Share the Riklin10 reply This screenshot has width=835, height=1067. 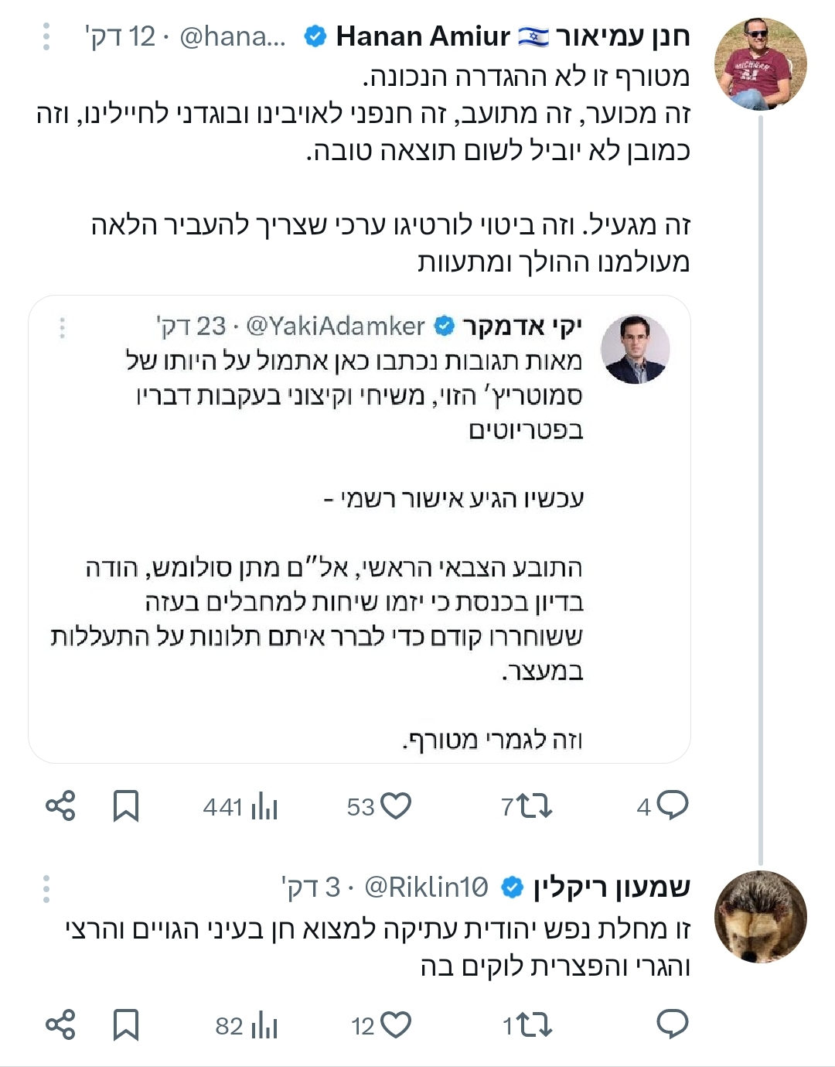click(x=60, y=1025)
